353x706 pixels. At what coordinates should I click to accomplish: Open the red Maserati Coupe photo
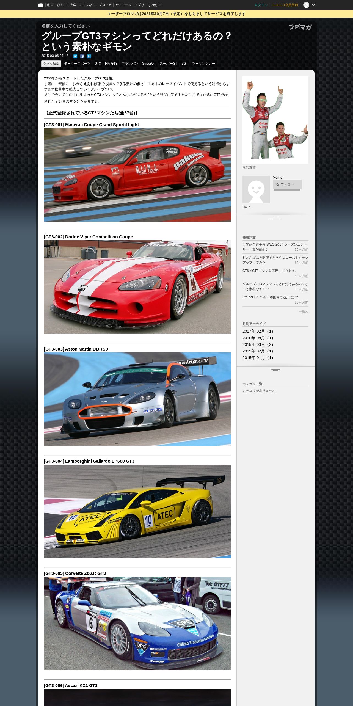137,175
